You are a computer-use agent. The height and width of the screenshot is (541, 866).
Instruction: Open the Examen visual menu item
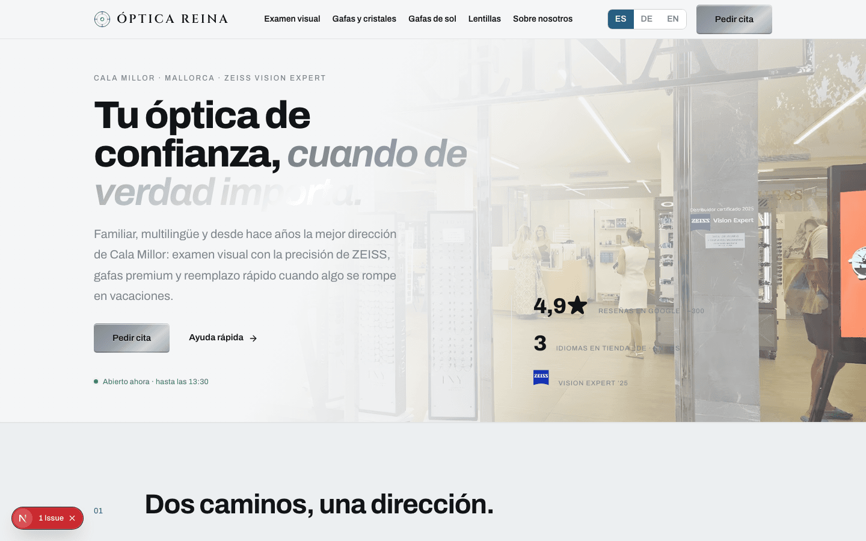[x=292, y=19]
